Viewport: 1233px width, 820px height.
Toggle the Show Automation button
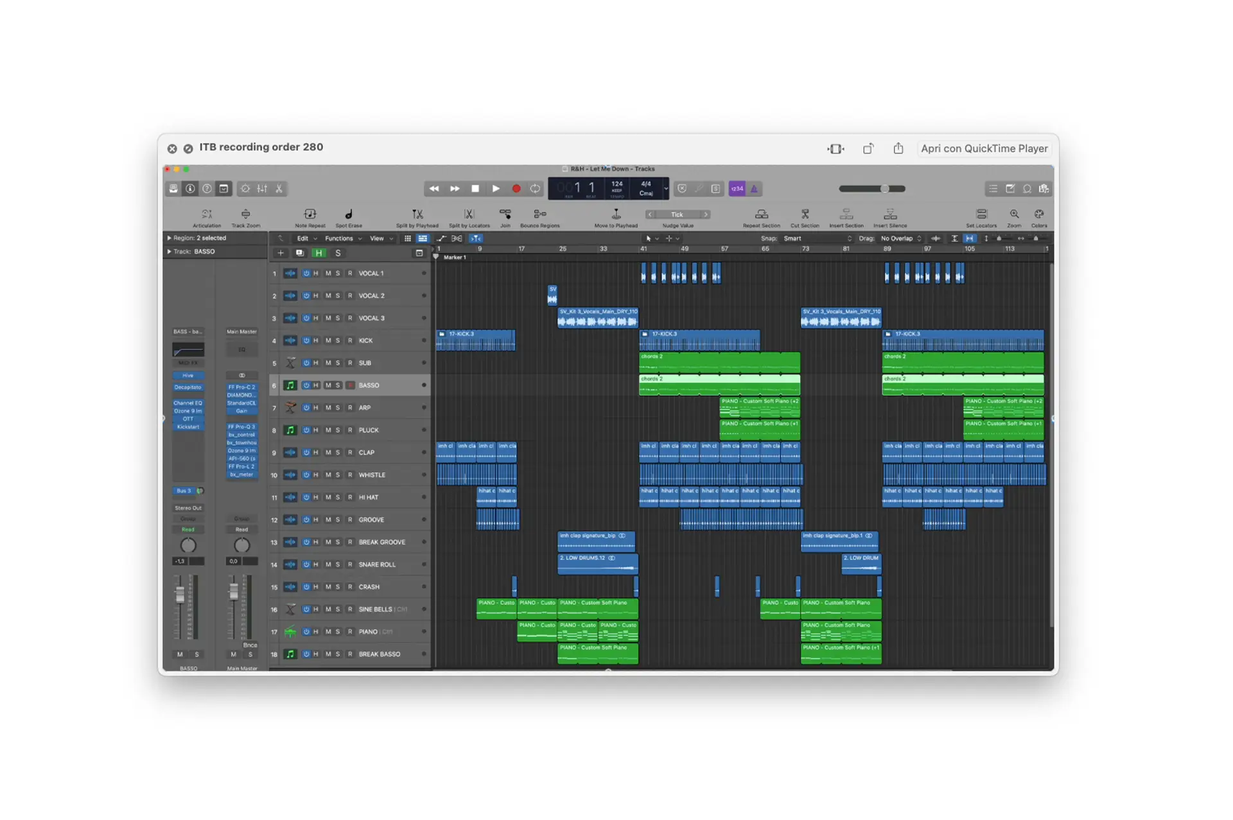tap(441, 239)
